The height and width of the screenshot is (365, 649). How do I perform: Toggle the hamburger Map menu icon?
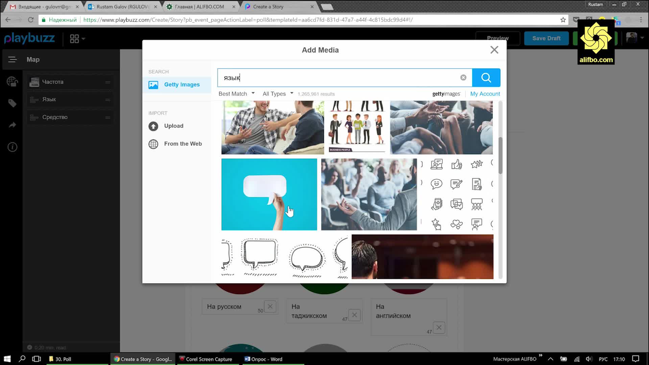(13, 59)
